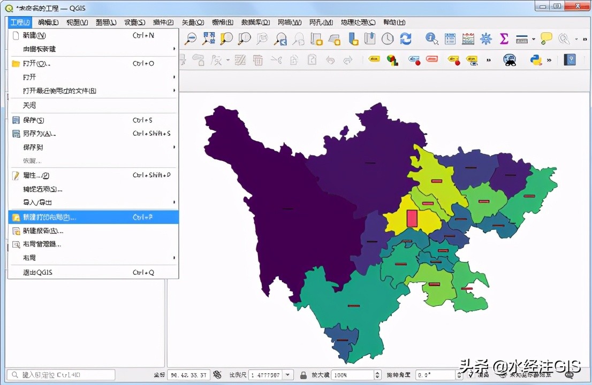This screenshot has width=592, height=385.
Task: Click the CRS button in status bar
Action: [x=527, y=375]
